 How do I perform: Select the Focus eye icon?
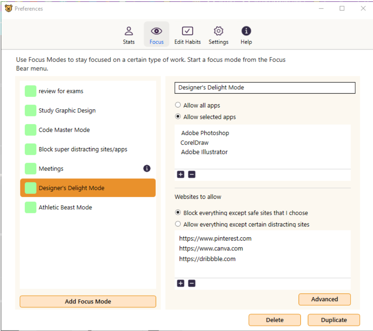(156, 31)
